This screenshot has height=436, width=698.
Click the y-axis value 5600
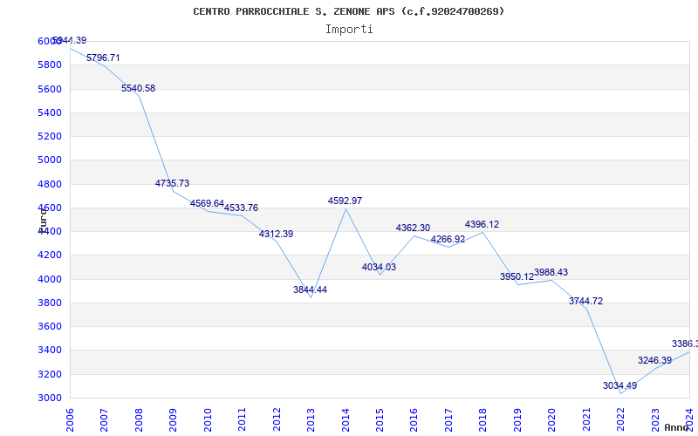(x=50, y=89)
